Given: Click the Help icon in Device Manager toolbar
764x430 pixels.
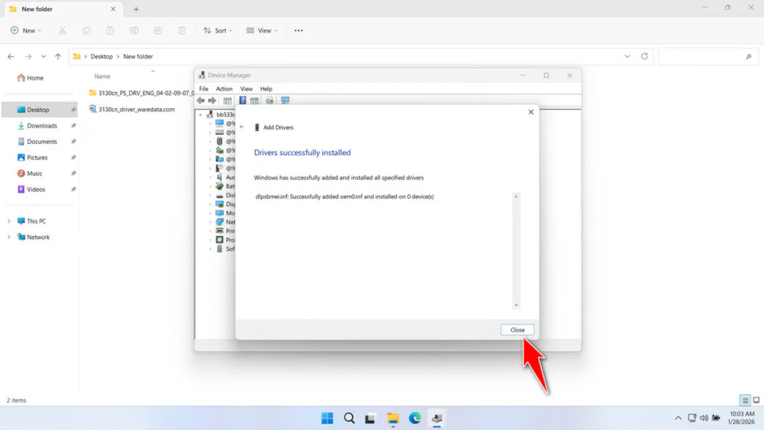Looking at the screenshot, I should (x=242, y=101).
